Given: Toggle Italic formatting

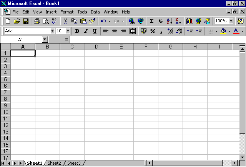Looking at the screenshot, I should (x=86, y=31).
